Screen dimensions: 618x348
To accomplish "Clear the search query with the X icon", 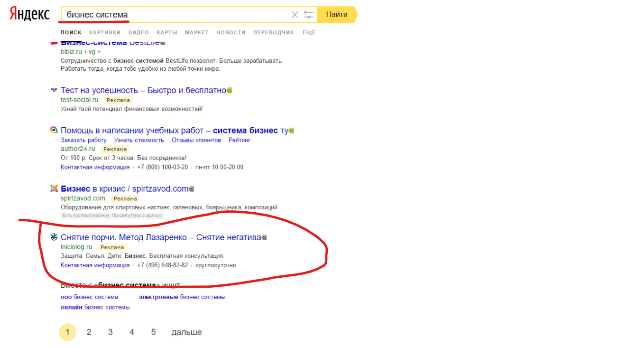I will [x=295, y=15].
